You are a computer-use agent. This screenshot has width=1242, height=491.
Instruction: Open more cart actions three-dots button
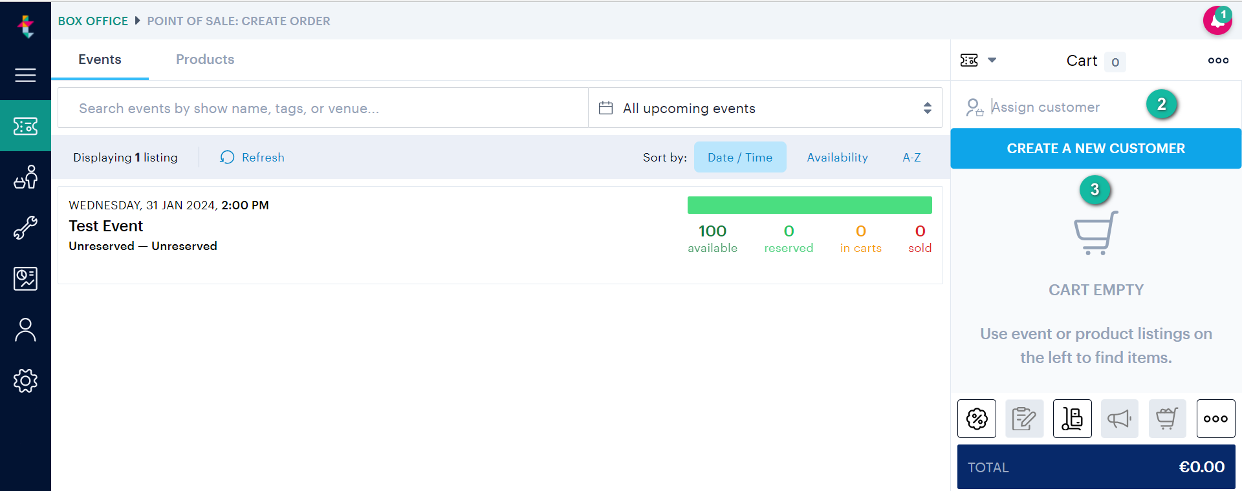click(x=1216, y=419)
